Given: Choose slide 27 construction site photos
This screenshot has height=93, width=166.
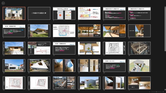Looking at the screenshot, I should (64, 83).
